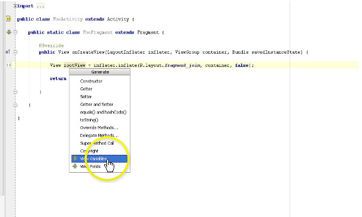Select toString() in the Generate popup
Image resolution: width=362 pixels, height=217 pixels.
point(99,120)
